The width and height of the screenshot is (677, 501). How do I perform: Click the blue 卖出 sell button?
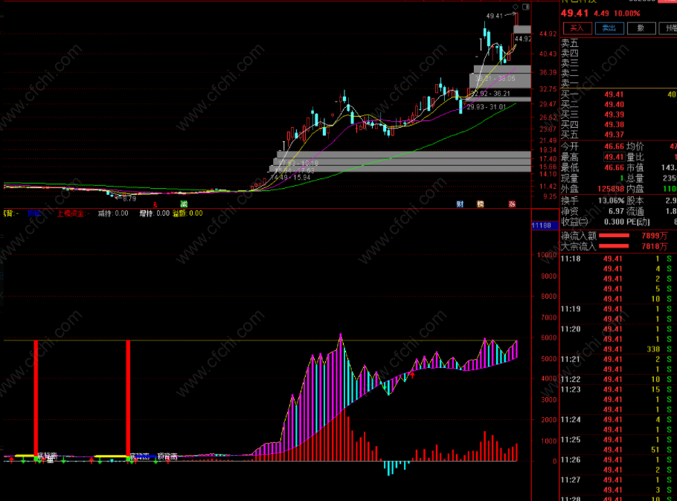point(609,28)
